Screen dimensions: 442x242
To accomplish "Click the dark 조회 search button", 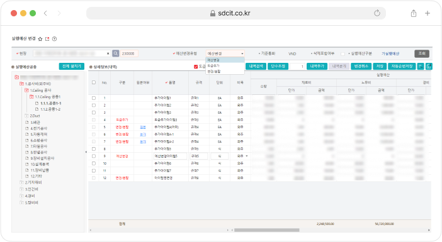I will pos(422,53).
